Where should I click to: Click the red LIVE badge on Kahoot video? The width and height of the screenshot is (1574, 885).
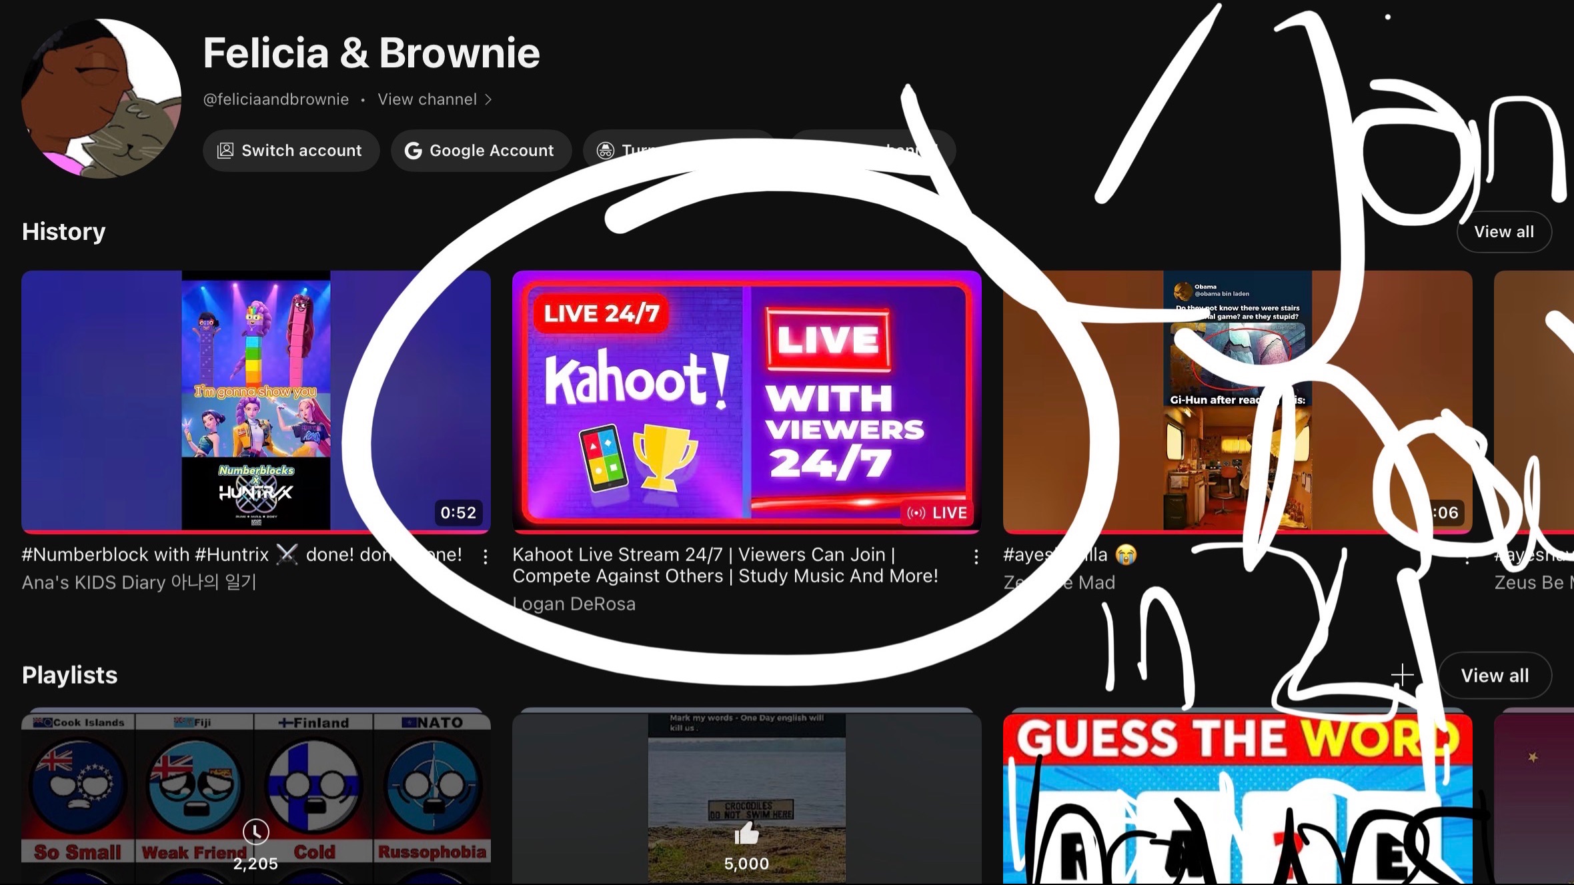coord(937,512)
